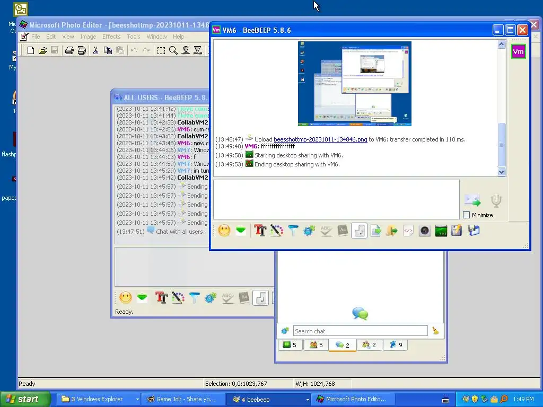
Task: Click the floppy with pencil save chat icon in VM6
Action: pyautogui.click(x=457, y=231)
